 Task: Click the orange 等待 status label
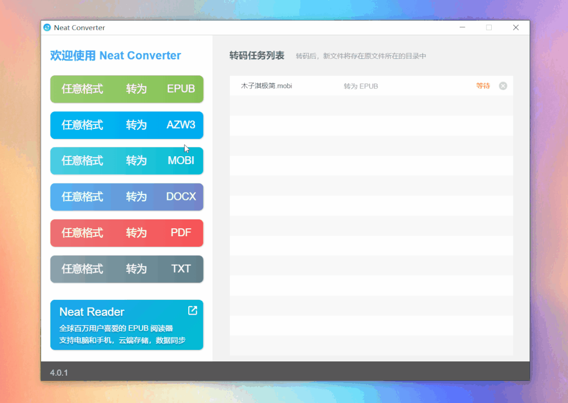click(x=483, y=86)
